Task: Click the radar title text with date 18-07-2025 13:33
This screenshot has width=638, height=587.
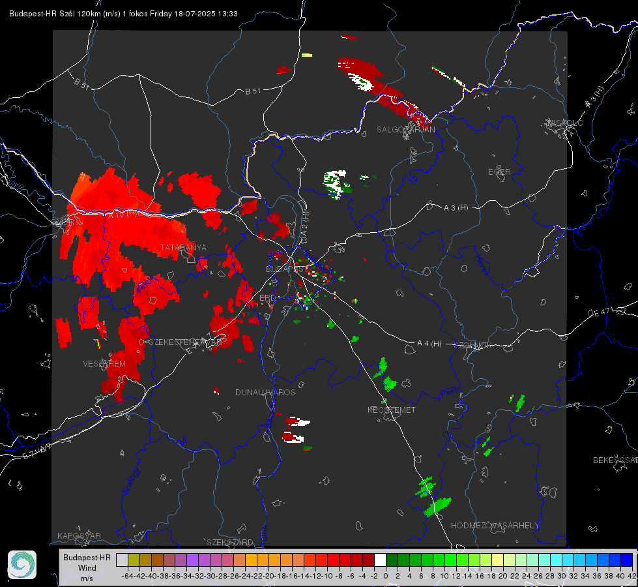Action: pos(123,14)
